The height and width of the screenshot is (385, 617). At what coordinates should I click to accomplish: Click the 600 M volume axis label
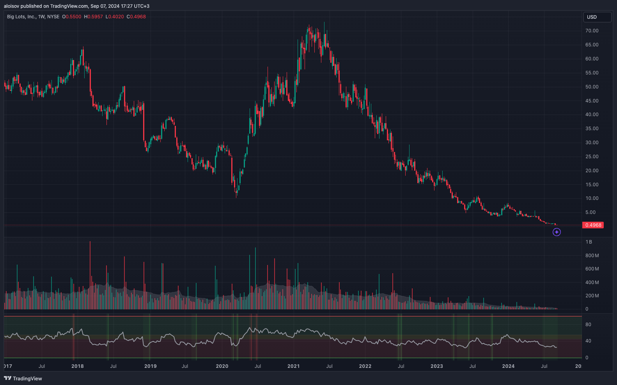tap(592, 269)
